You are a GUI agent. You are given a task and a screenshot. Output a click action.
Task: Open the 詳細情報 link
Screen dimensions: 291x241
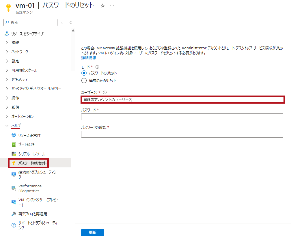click(x=89, y=58)
